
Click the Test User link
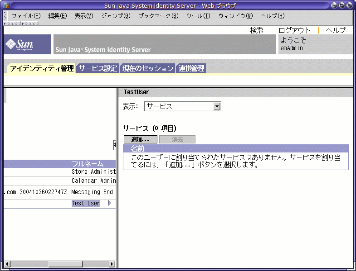click(86, 203)
